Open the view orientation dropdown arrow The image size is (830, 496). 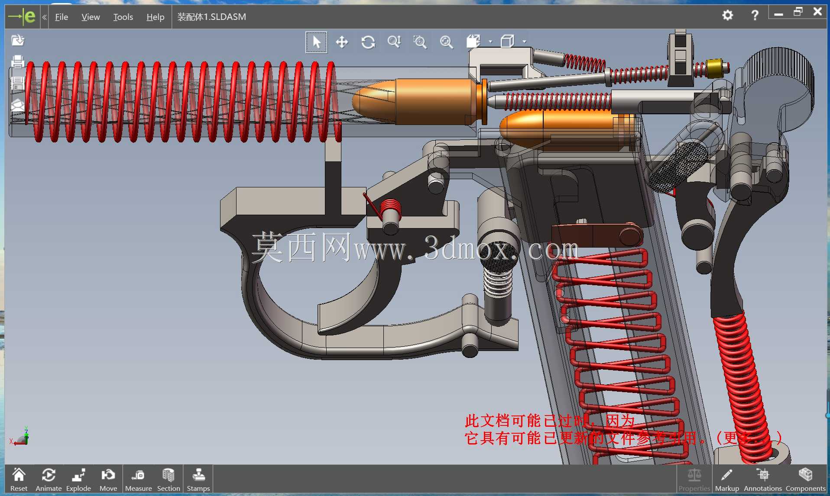[524, 42]
